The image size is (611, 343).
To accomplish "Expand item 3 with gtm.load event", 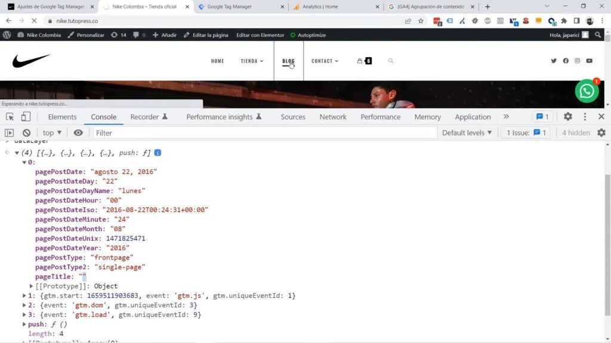I will click(24, 314).
